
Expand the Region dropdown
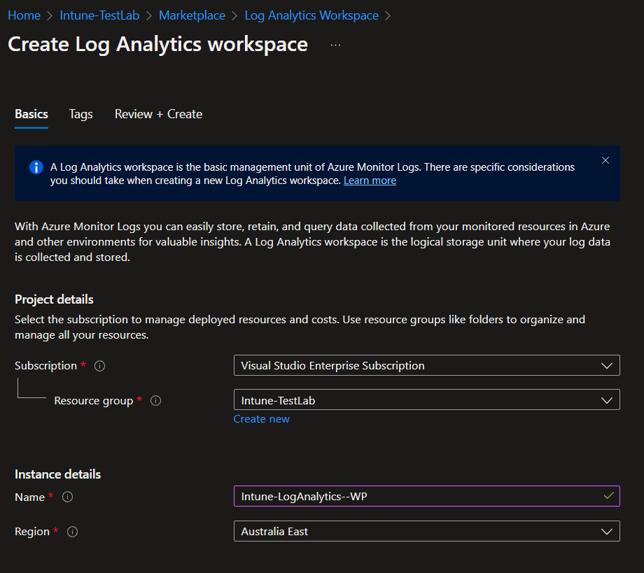tap(426, 531)
